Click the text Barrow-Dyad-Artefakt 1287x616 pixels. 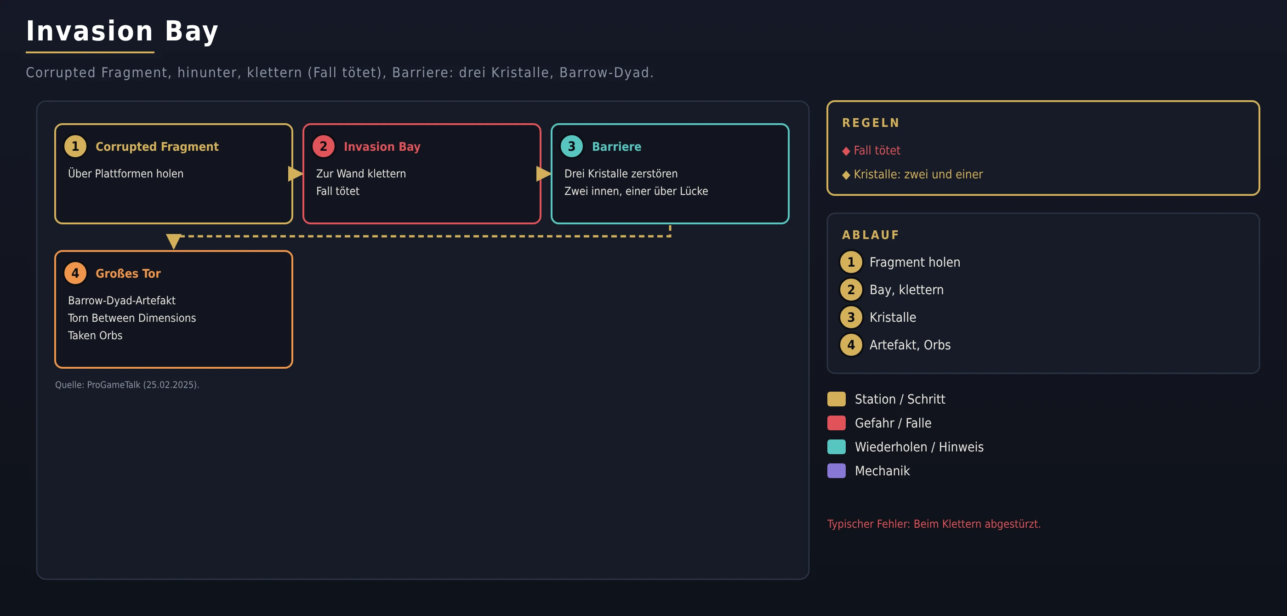122,301
